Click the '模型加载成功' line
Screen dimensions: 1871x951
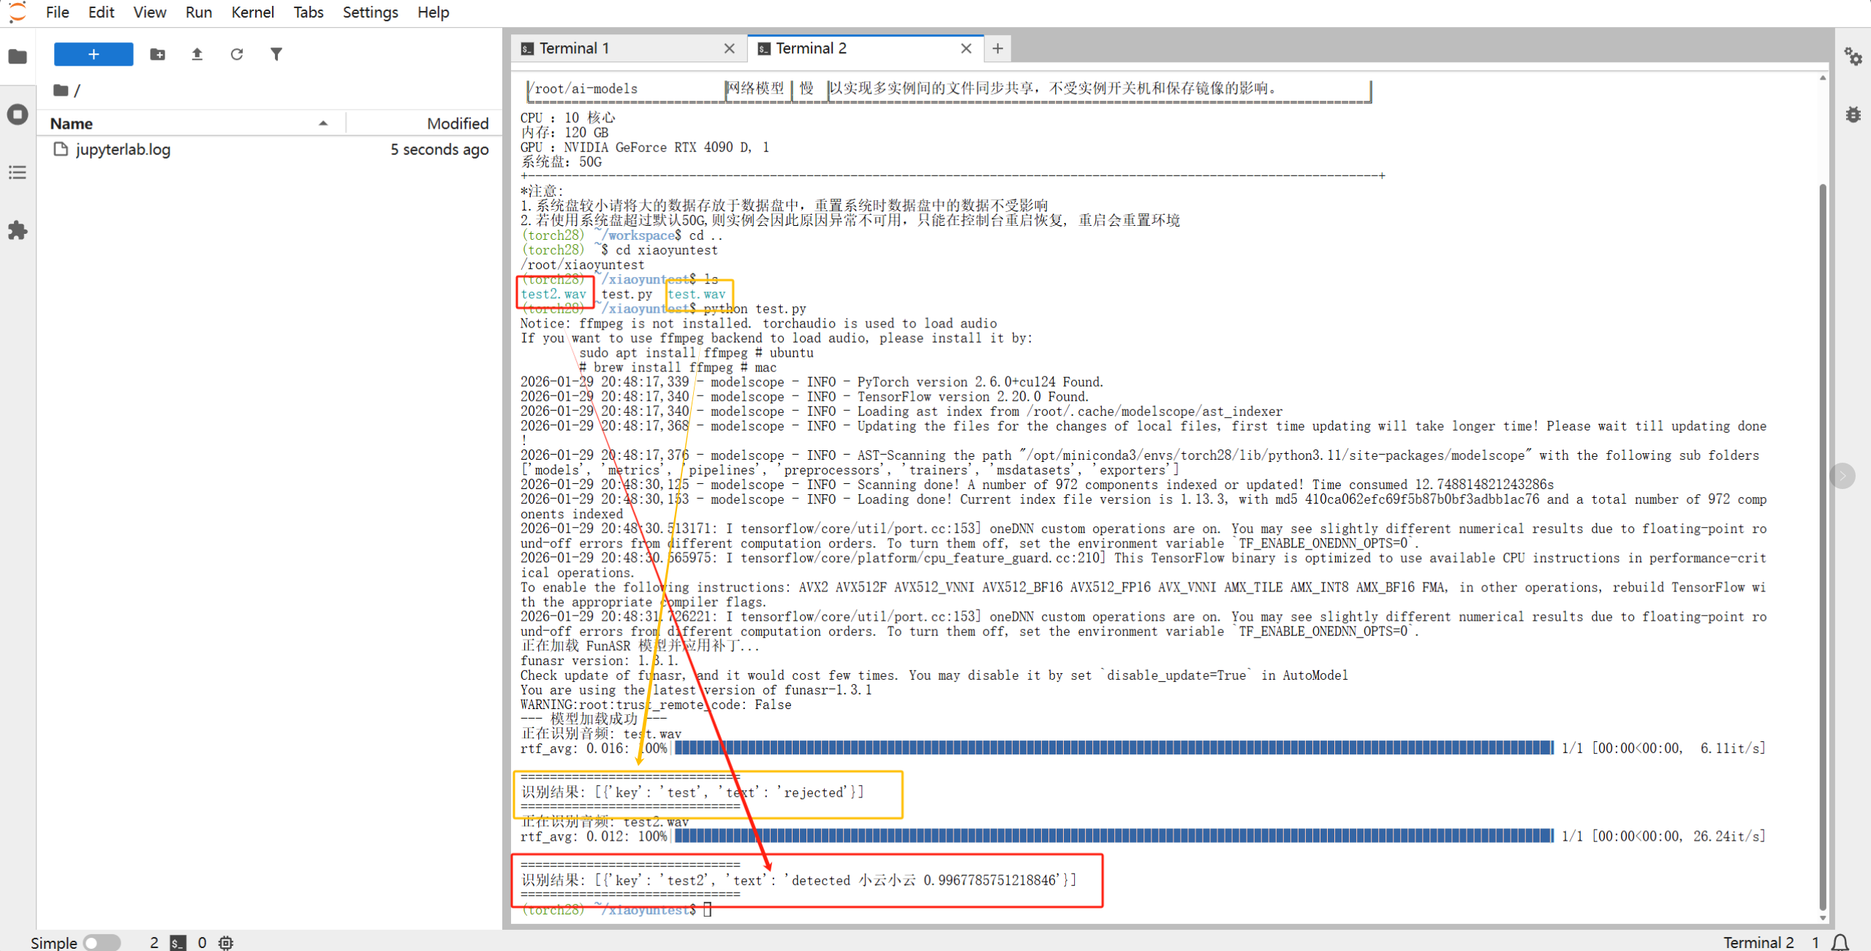(594, 719)
